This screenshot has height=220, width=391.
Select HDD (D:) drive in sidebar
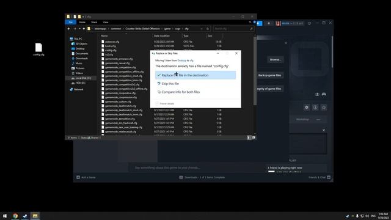point(78,83)
